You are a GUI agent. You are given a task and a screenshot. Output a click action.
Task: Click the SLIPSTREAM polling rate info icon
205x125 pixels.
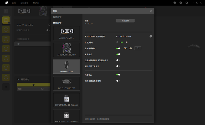(x=151, y=36)
